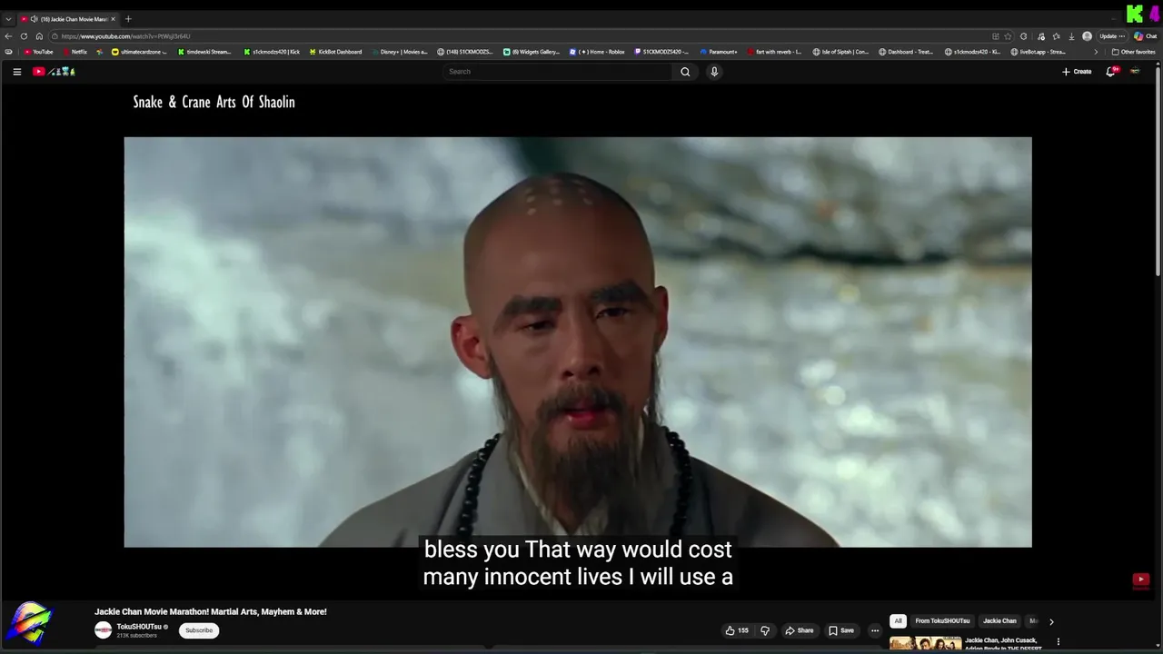The width and height of the screenshot is (1163, 654).
Task: Open Paramount+ bookmark
Action: coord(719,52)
